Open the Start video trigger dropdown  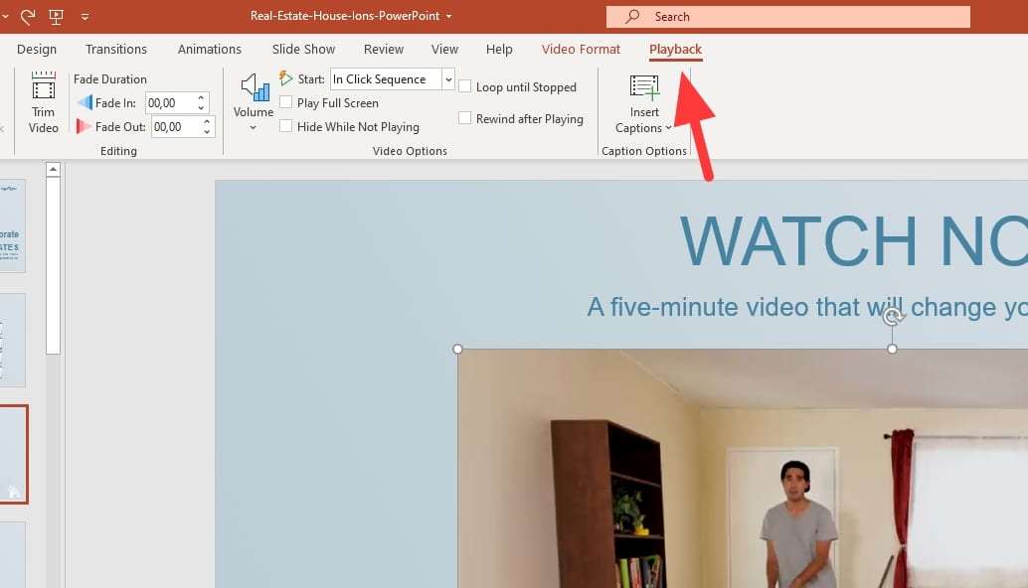[x=446, y=78]
